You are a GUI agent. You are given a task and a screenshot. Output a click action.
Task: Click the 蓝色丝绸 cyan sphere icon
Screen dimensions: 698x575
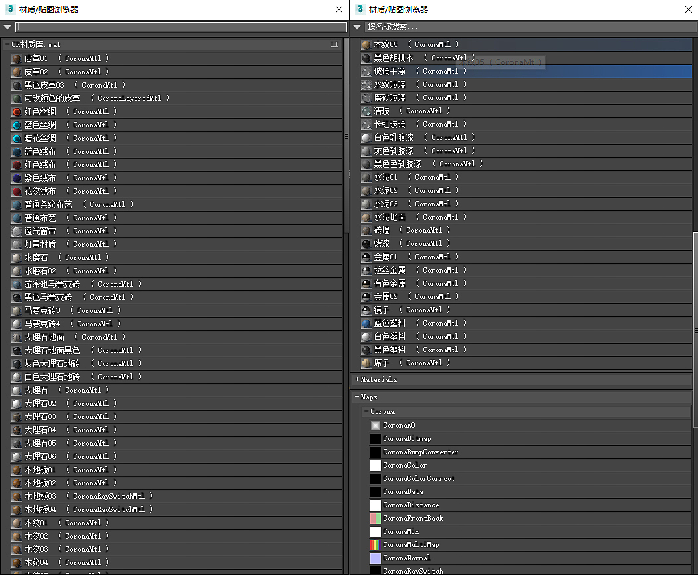click(17, 125)
